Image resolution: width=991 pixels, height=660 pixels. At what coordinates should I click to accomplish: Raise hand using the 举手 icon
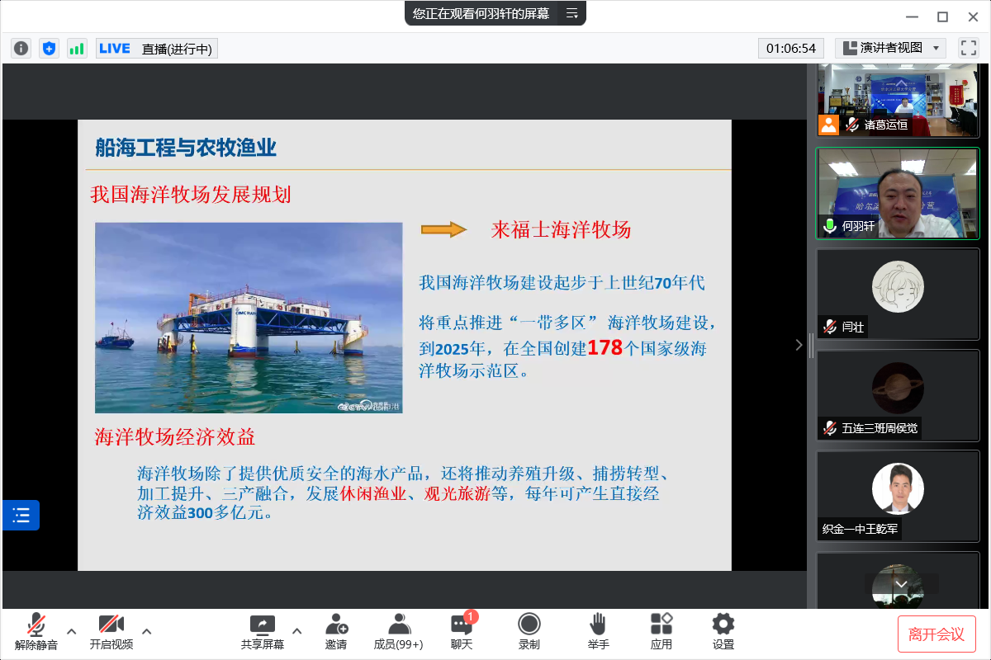point(598,631)
